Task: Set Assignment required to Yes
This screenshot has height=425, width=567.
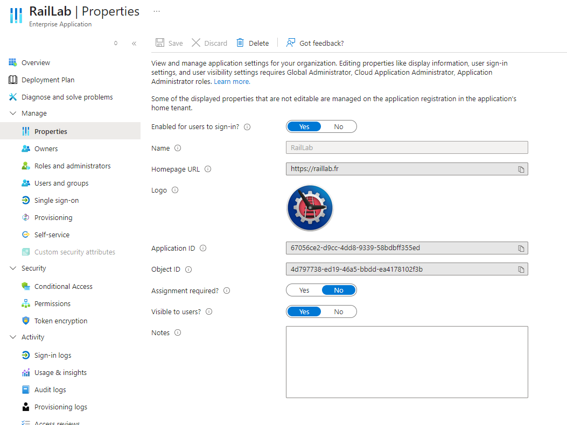Action: 304,291
